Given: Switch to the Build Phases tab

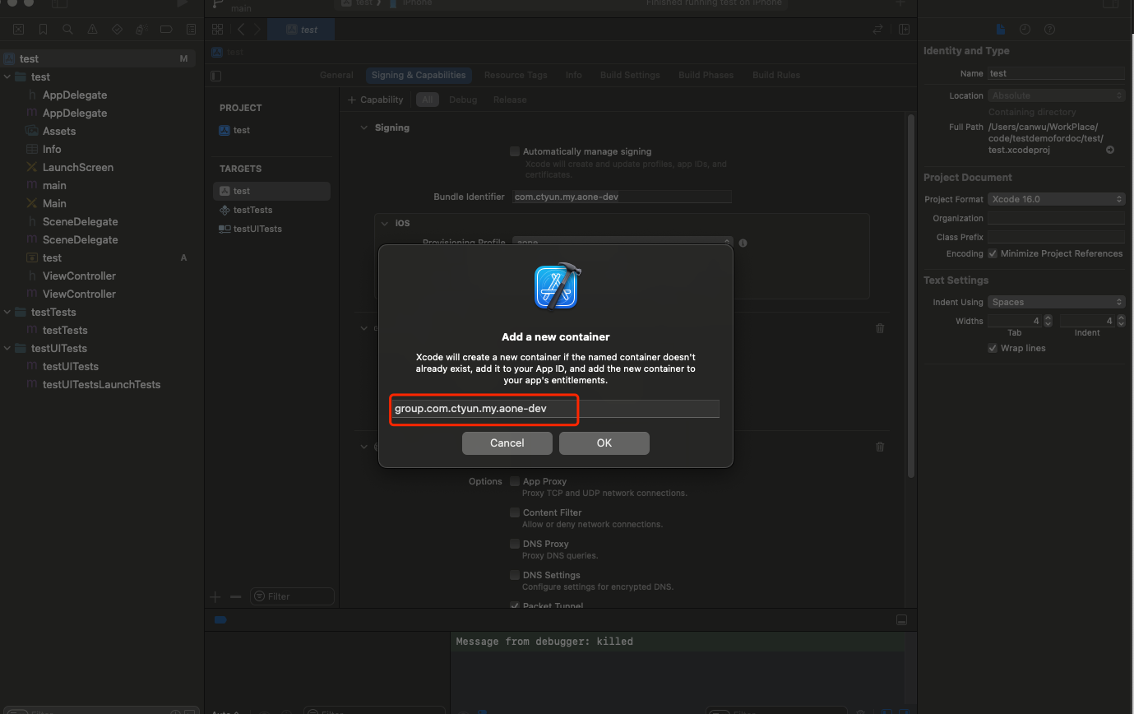Looking at the screenshot, I should pyautogui.click(x=706, y=75).
